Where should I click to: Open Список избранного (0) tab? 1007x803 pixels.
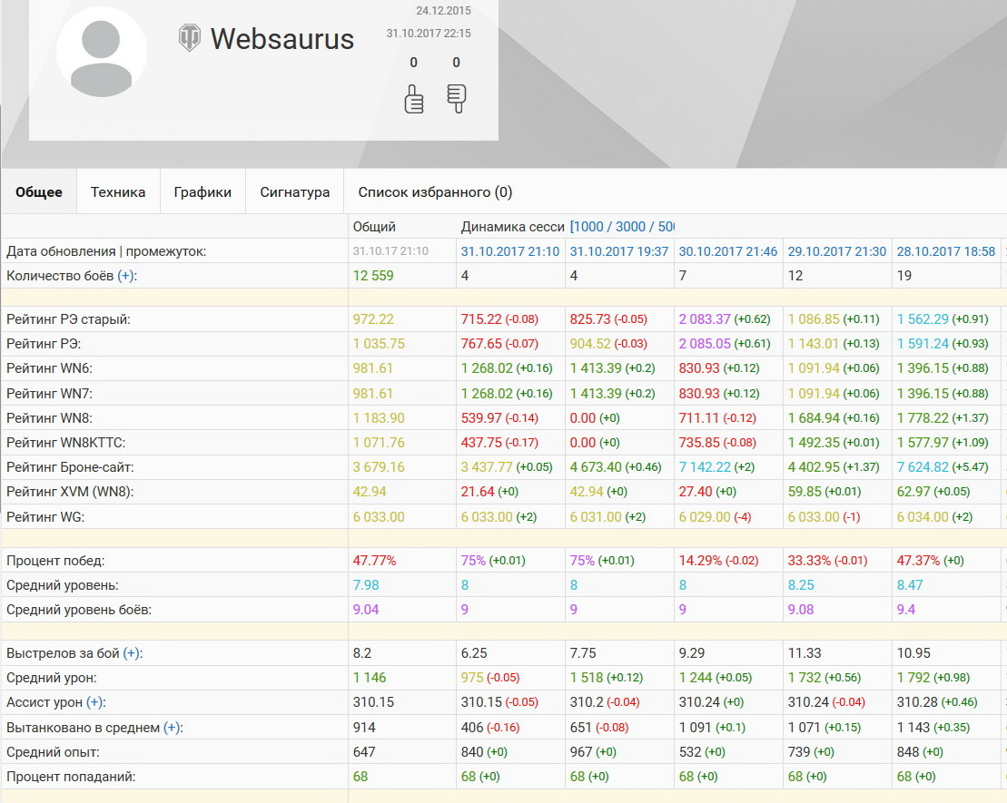point(435,192)
